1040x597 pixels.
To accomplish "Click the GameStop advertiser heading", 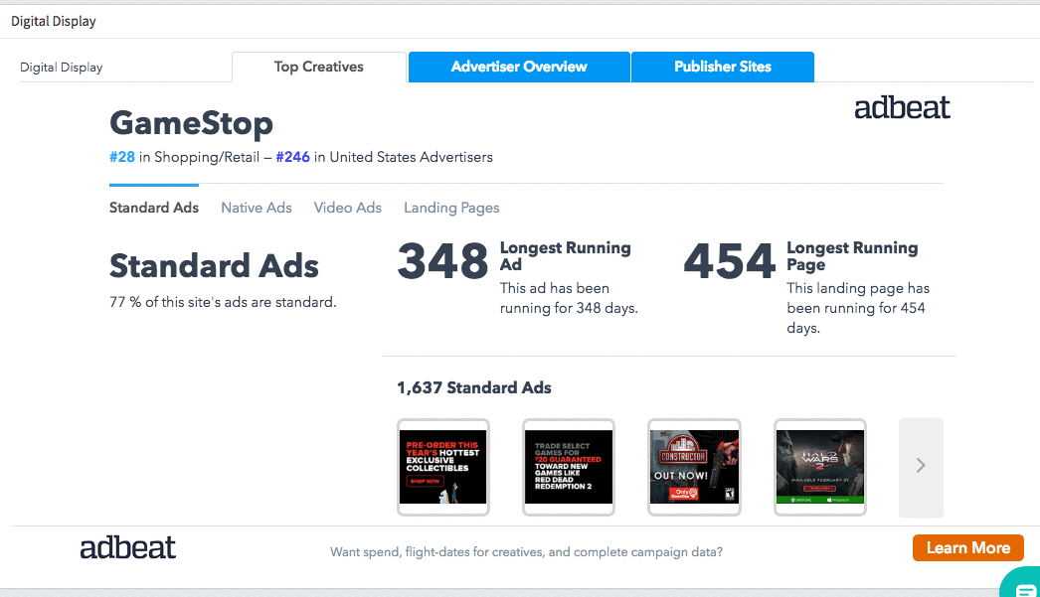I will click(191, 123).
